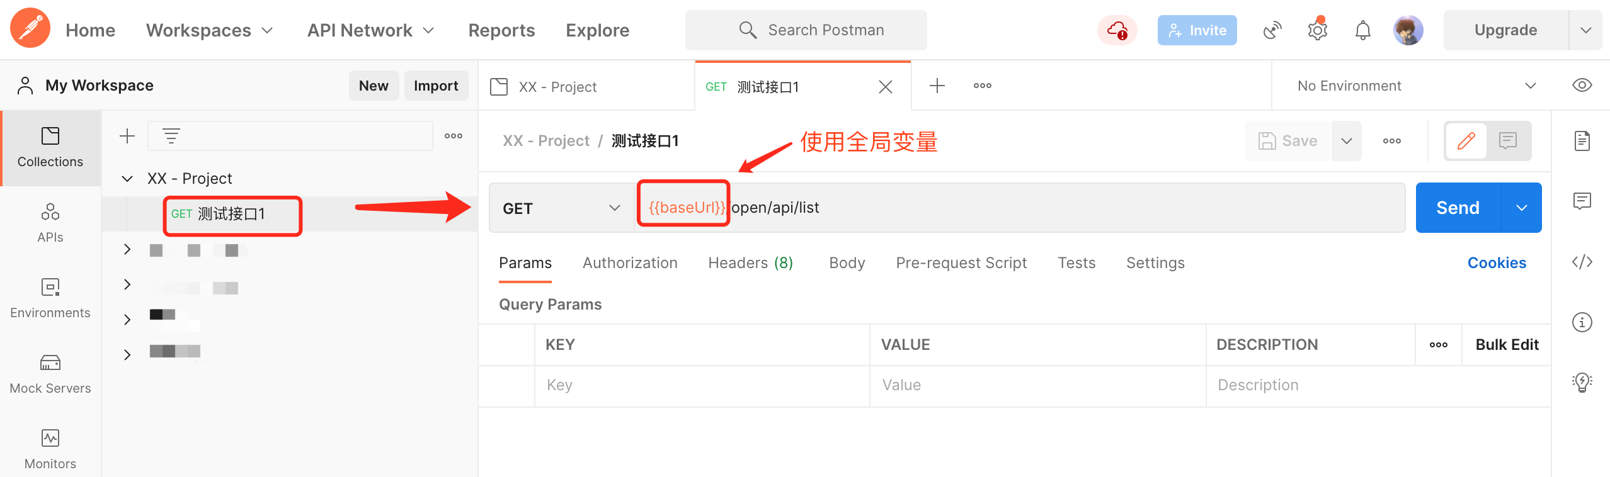Open the related collections lightbulb icon
The image size is (1610, 477).
point(1582,382)
